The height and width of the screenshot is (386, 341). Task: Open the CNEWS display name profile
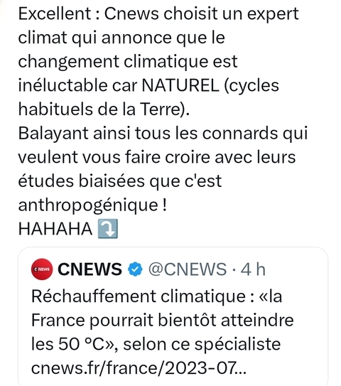pyautogui.click(x=90, y=269)
